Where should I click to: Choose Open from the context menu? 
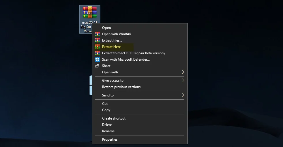(x=140, y=28)
